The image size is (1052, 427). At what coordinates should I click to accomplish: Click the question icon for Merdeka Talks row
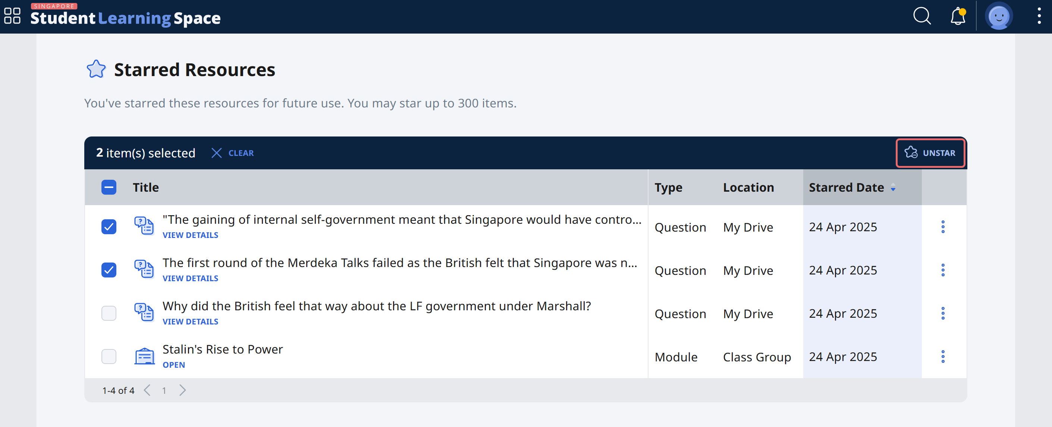point(144,269)
